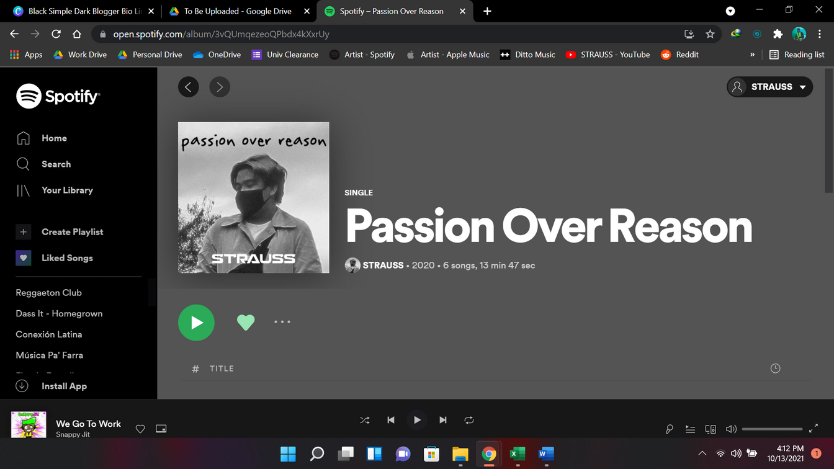This screenshot has height=469, width=834.
Task: Skip to previous track
Action: [391, 420]
